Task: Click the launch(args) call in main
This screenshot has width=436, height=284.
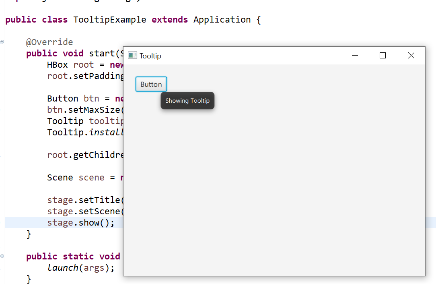Action: coord(80,267)
